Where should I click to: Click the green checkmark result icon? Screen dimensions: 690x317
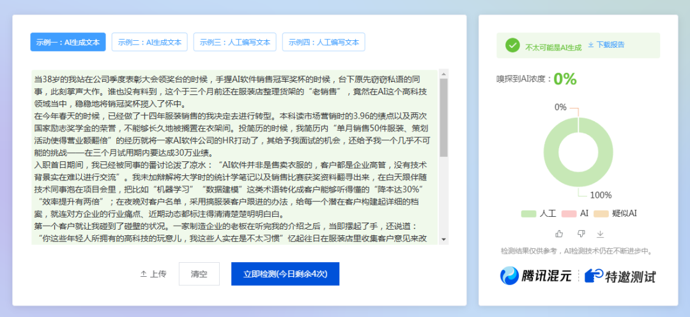(x=512, y=45)
